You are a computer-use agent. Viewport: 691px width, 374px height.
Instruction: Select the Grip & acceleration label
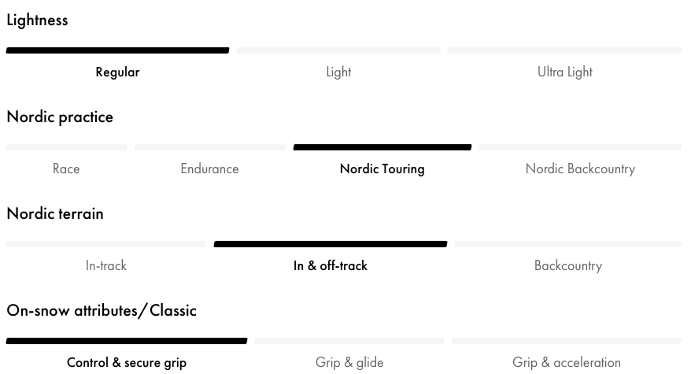(567, 363)
